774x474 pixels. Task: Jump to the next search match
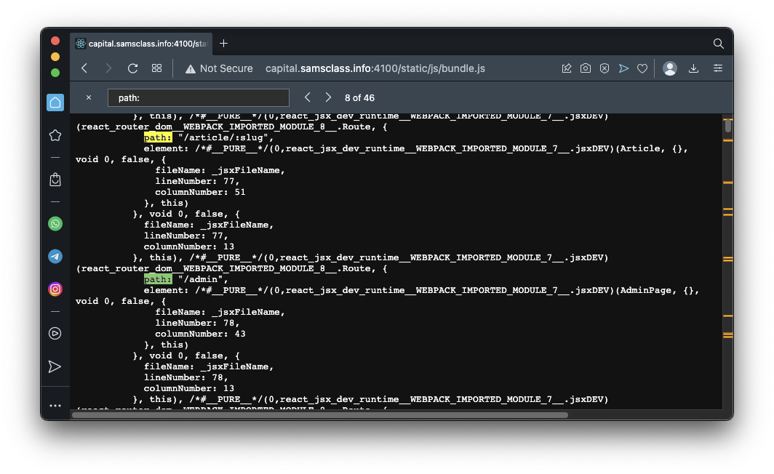[328, 97]
